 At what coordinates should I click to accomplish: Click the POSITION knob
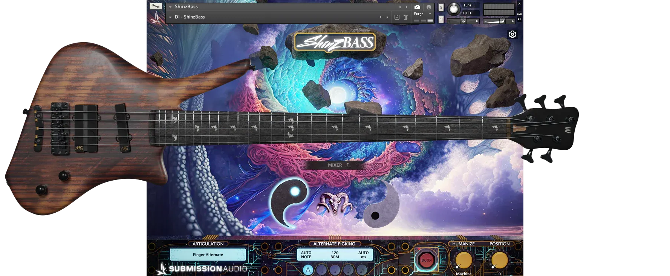pyautogui.click(x=500, y=260)
